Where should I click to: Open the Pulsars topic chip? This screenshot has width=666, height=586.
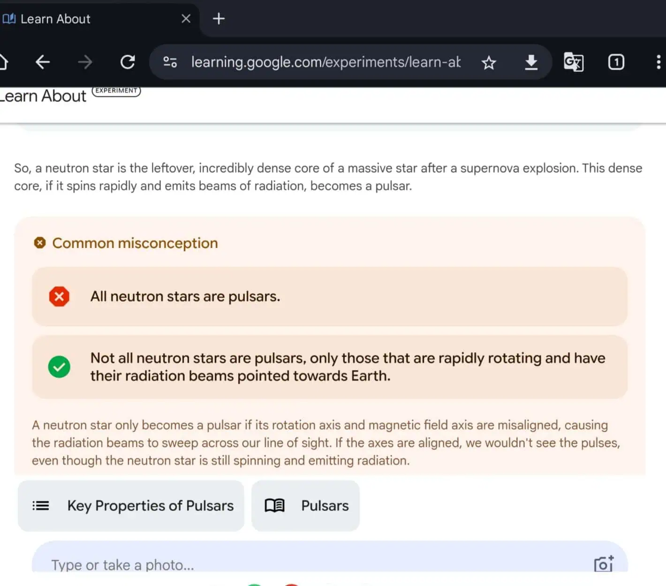pyautogui.click(x=306, y=506)
